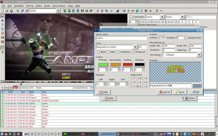Screen dimensions: 218x136
Task: Play the video with the play button
Action: 2,88
